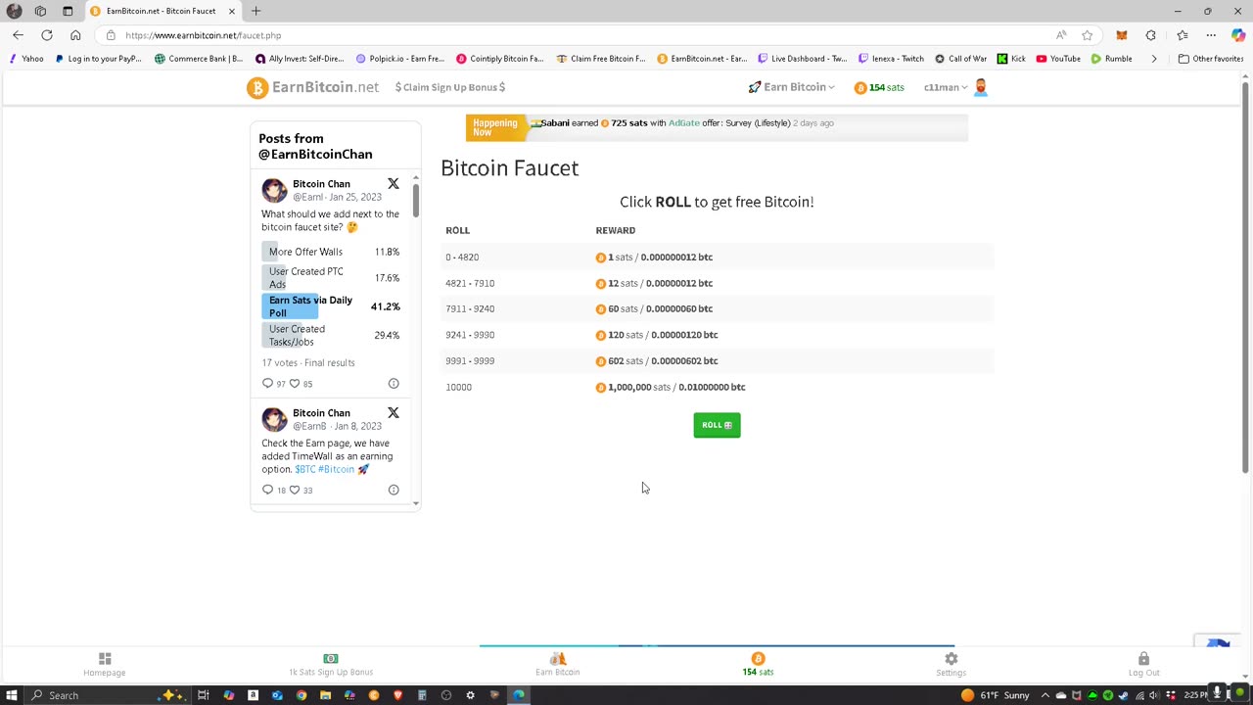1253x705 pixels.
Task: Click the browser back arrow
Action: pyautogui.click(x=18, y=35)
